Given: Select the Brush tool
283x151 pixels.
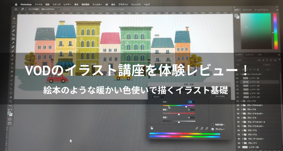Looking at the screenshot, I should (x=13, y=51).
